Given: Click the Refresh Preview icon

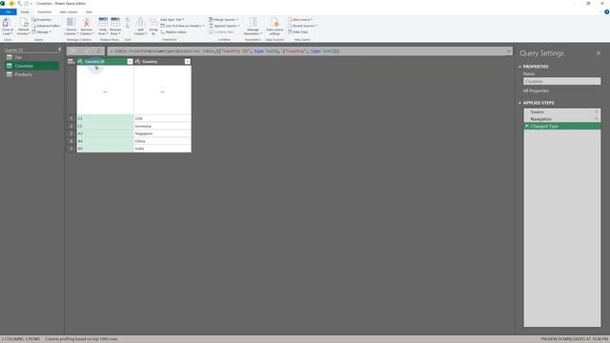Looking at the screenshot, I should point(23,23).
